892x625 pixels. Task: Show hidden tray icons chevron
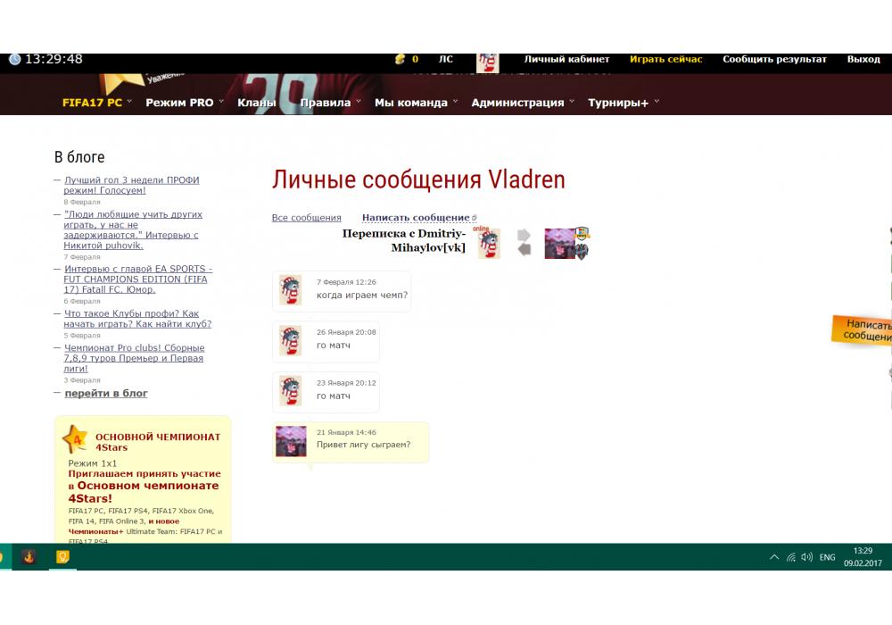pos(773,557)
